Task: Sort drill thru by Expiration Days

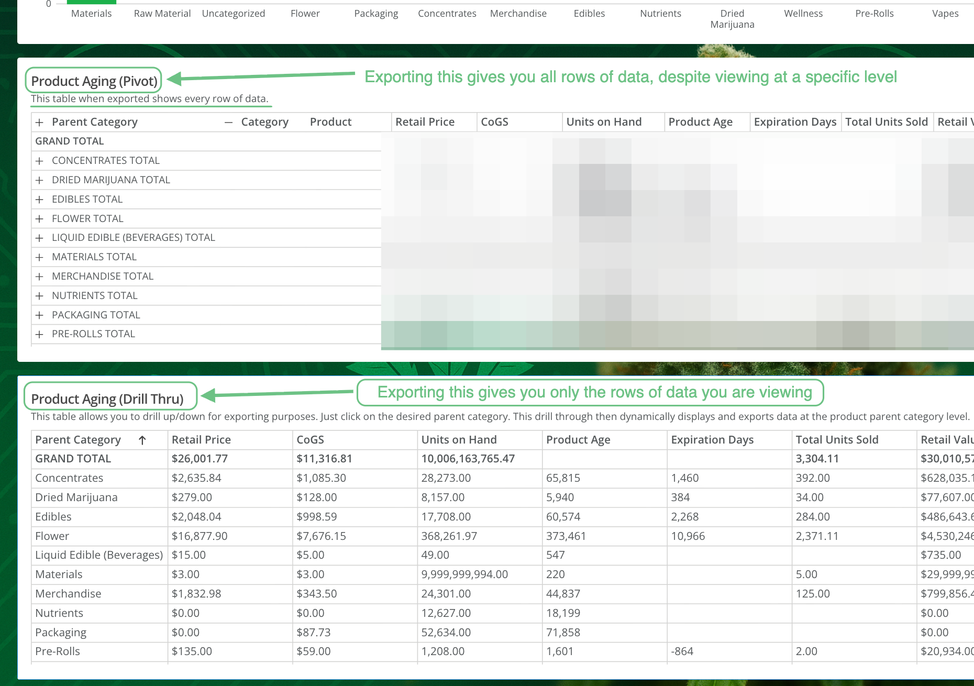Action: (x=712, y=440)
